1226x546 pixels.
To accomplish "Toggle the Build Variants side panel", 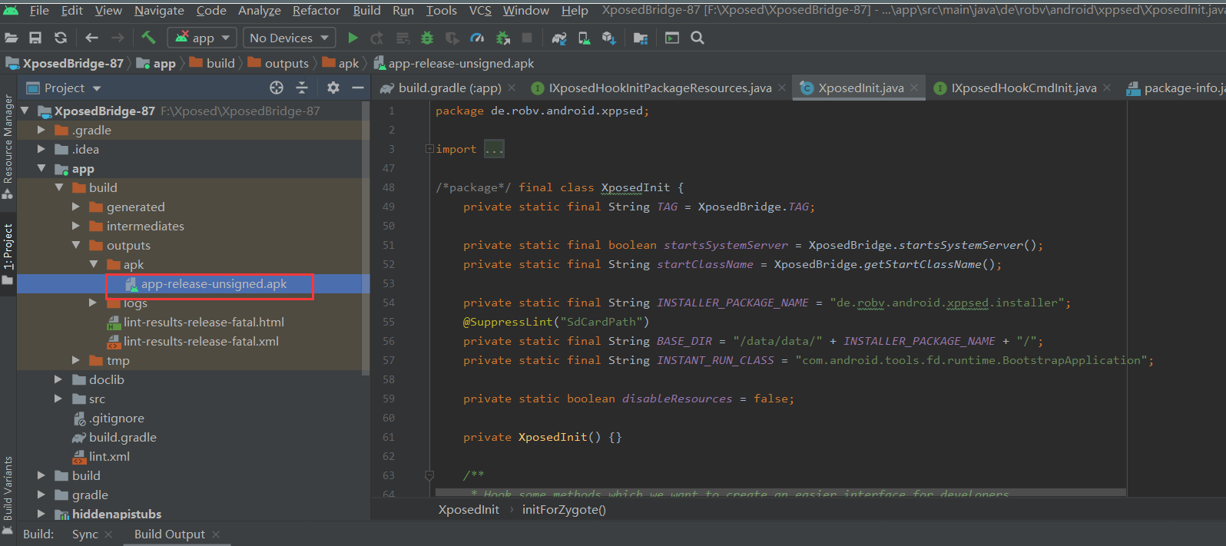I will pyautogui.click(x=8, y=495).
